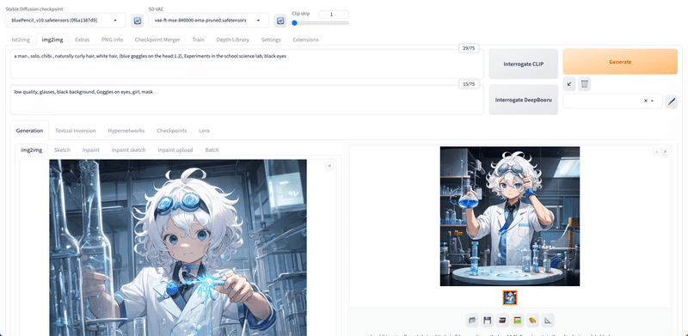The height and width of the screenshot is (336, 688).
Task: Open the images output folder
Action: tap(472, 321)
